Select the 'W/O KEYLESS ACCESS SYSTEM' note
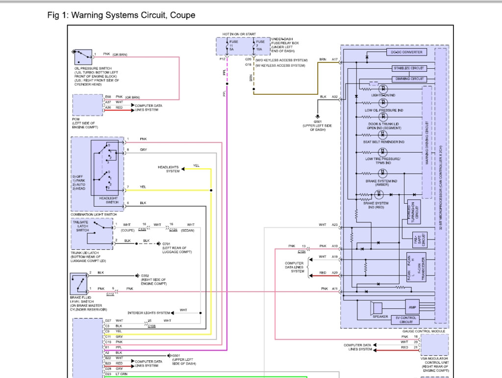This screenshot has width=502, height=378. (x=281, y=60)
